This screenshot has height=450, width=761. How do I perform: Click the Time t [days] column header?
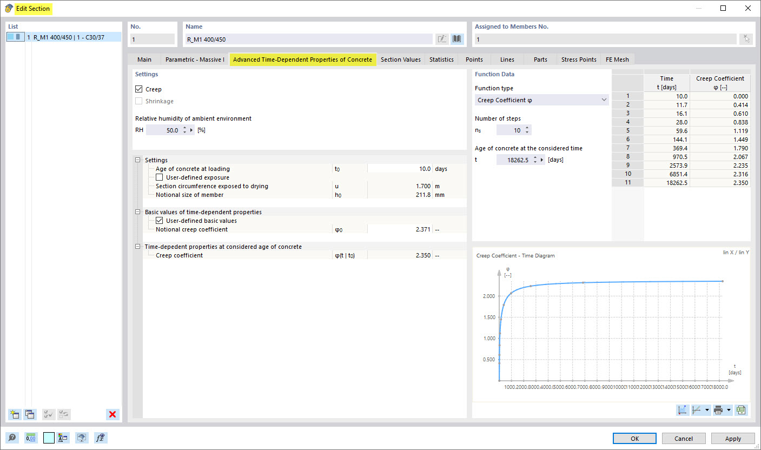pyautogui.click(x=667, y=83)
